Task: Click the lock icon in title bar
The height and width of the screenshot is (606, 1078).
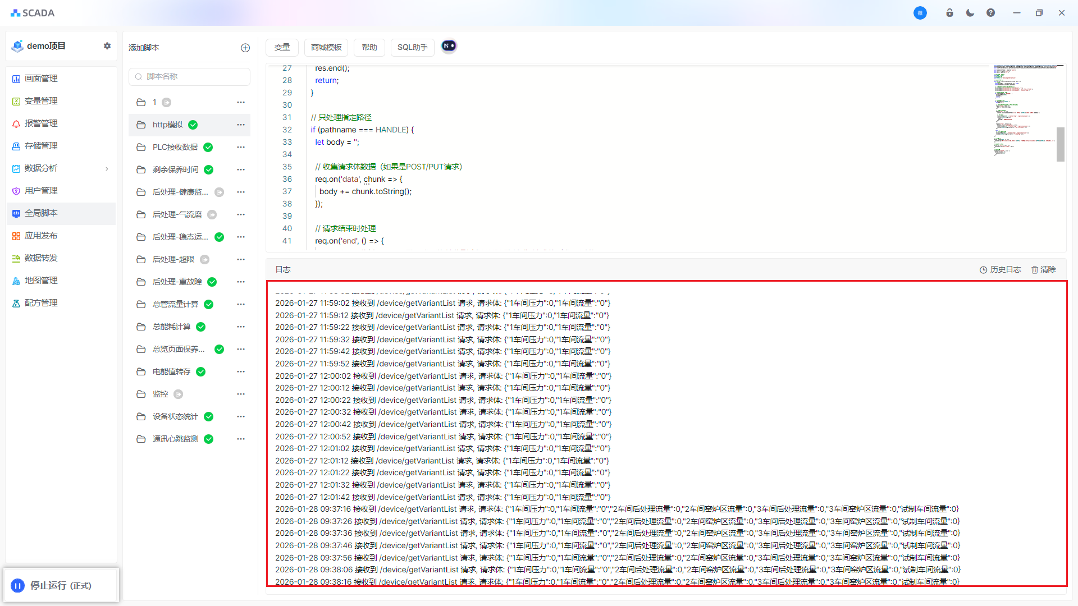Action: click(949, 13)
